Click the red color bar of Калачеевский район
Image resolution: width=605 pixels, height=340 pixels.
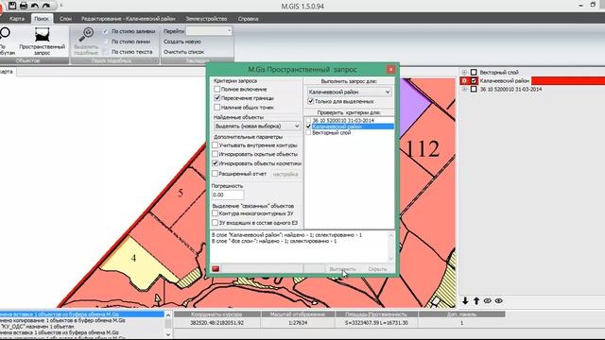pos(568,80)
